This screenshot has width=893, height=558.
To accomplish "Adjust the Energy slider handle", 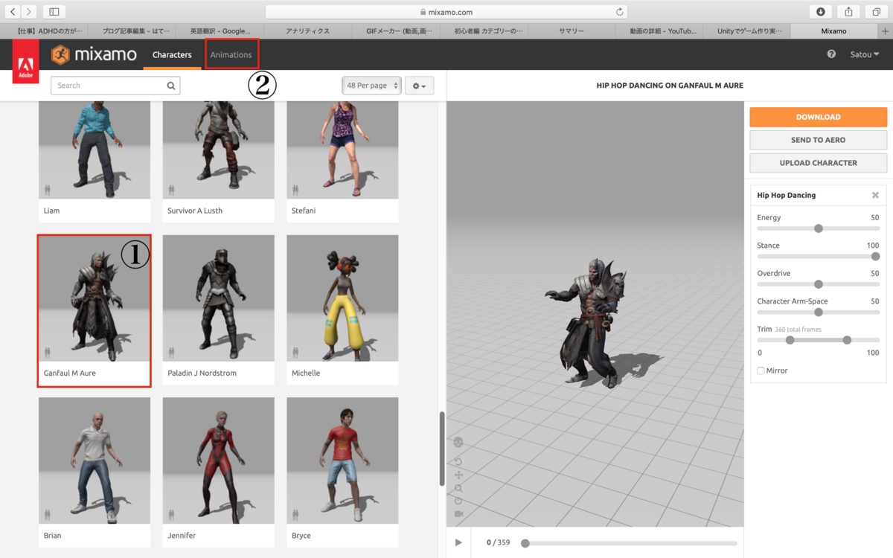I will pos(819,228).
